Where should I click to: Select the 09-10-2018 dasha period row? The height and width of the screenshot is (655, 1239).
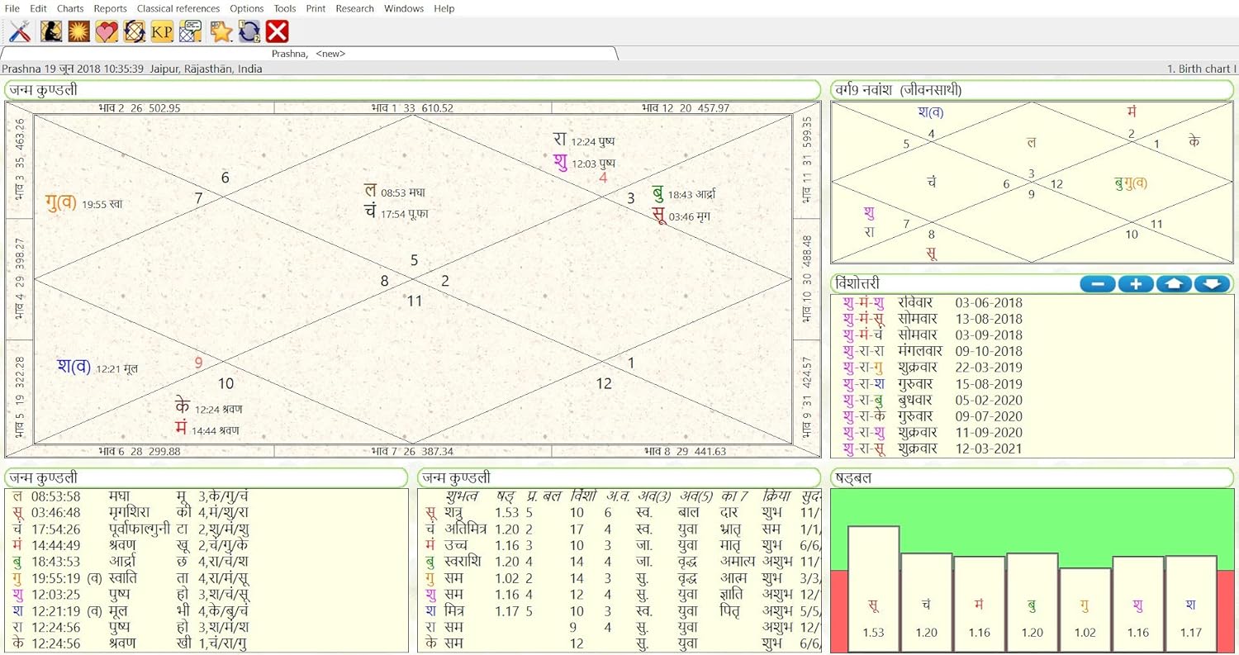pyautogui.click(x=988, y=351)
